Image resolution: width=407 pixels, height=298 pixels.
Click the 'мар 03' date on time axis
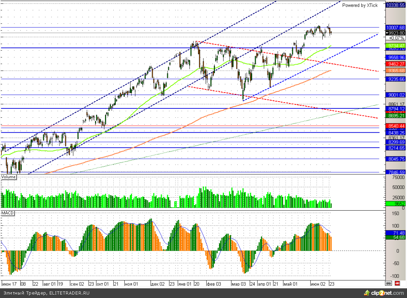(x=239, y=284)
